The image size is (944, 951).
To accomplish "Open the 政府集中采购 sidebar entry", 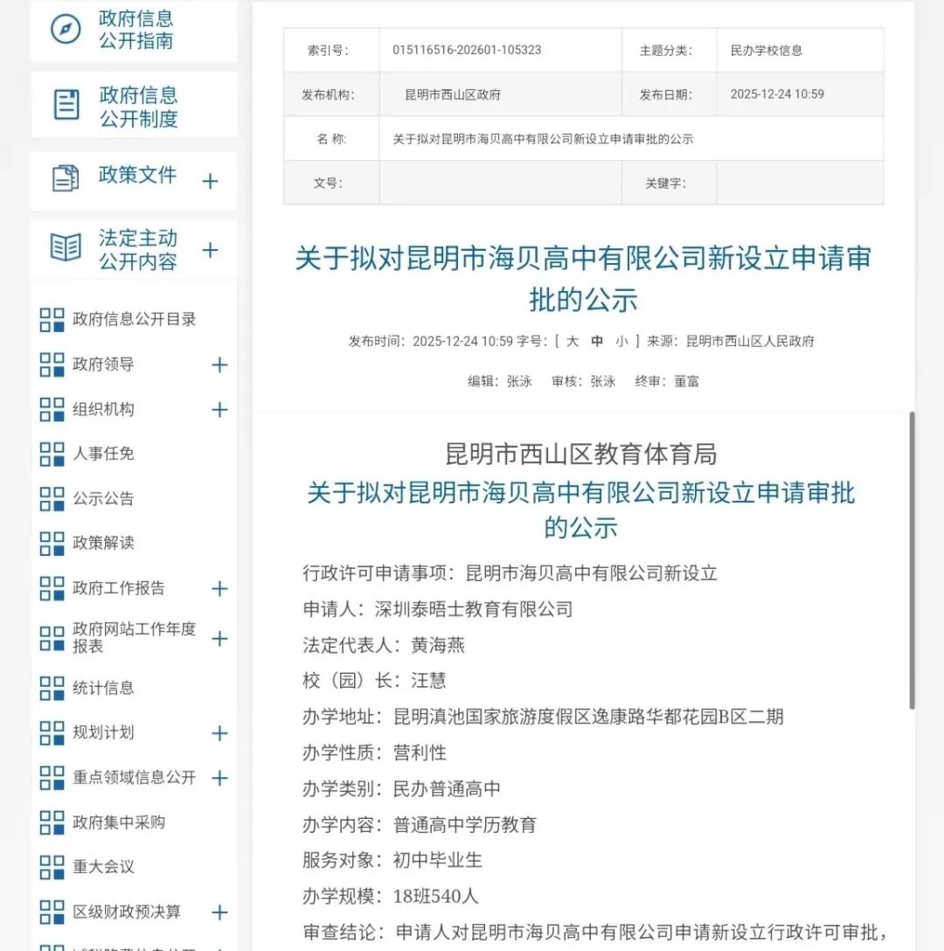I will pos(118,822).
